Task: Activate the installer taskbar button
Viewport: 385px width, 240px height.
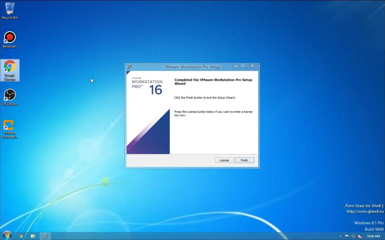Action: (x=45, y=236)
